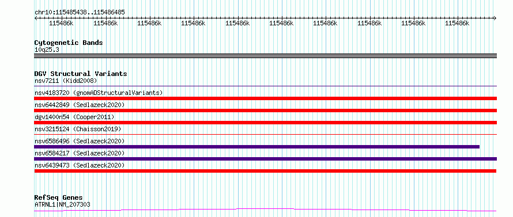Click the nsv6442849 (Sedlazeck2020) label
This screenshot has width=513, height=217.
point(80,105)
